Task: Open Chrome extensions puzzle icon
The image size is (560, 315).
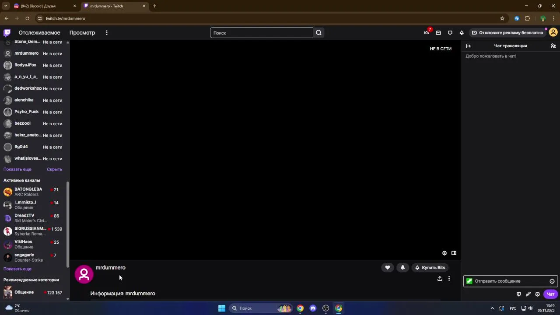Action: [x=528, y=18]
